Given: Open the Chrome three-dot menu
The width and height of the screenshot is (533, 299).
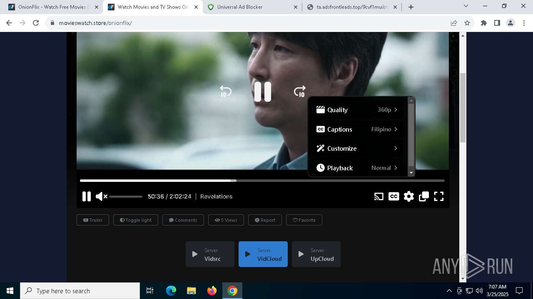Looking at the screenshot, I should point(523,23).
